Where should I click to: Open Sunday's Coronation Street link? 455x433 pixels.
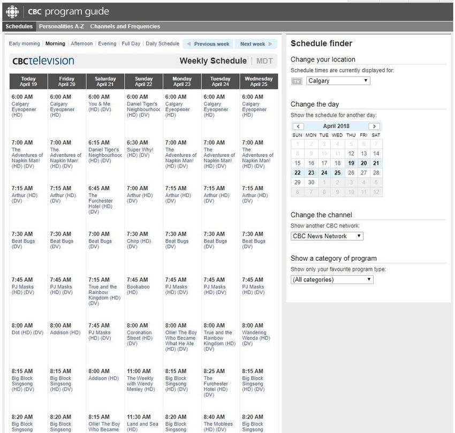(x=140, y=338)
